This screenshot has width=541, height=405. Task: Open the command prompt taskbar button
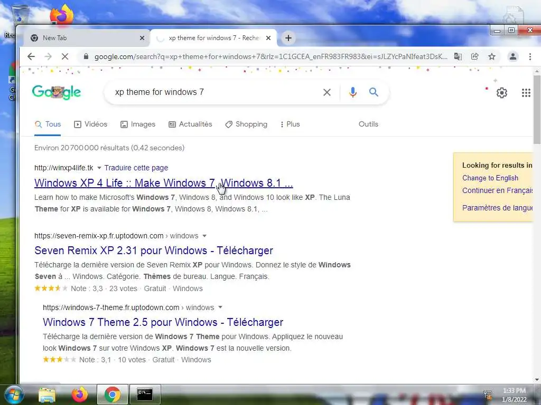tap(145, 394)
